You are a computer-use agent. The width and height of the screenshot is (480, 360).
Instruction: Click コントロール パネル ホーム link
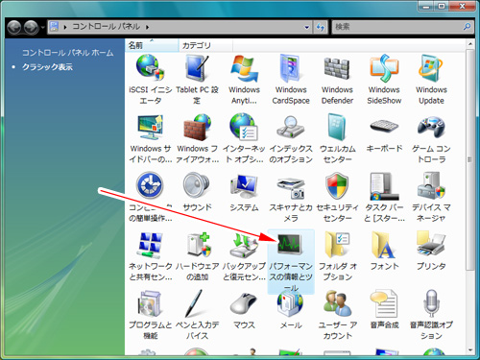(x=67, y=53)
